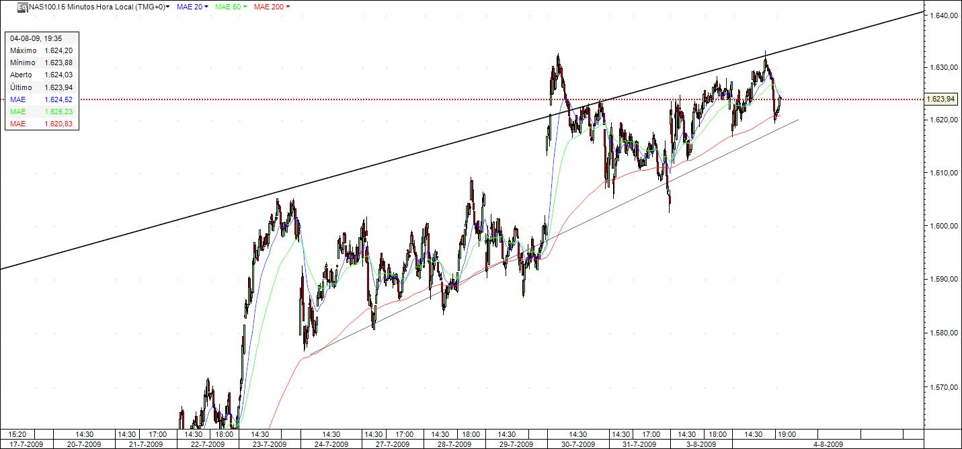The image size is (962, 449).
Task: Click the 23-7-2009 date label
Action: point(269,444)
